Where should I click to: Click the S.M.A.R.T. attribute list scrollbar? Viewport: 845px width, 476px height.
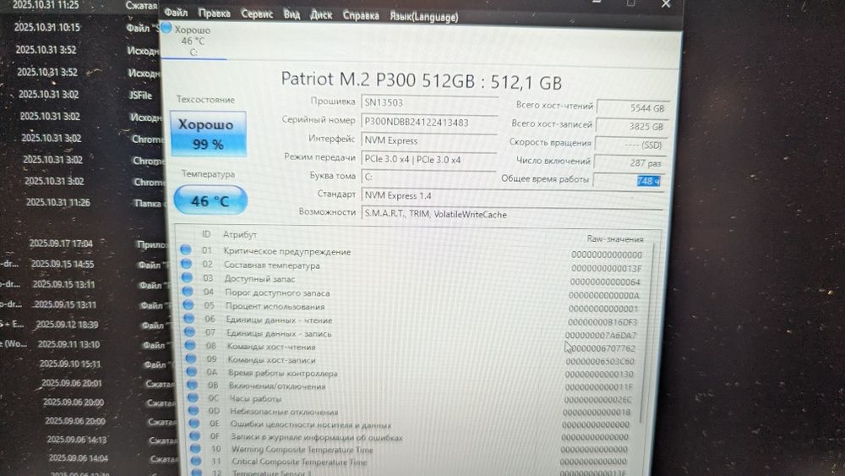point(649,331)
